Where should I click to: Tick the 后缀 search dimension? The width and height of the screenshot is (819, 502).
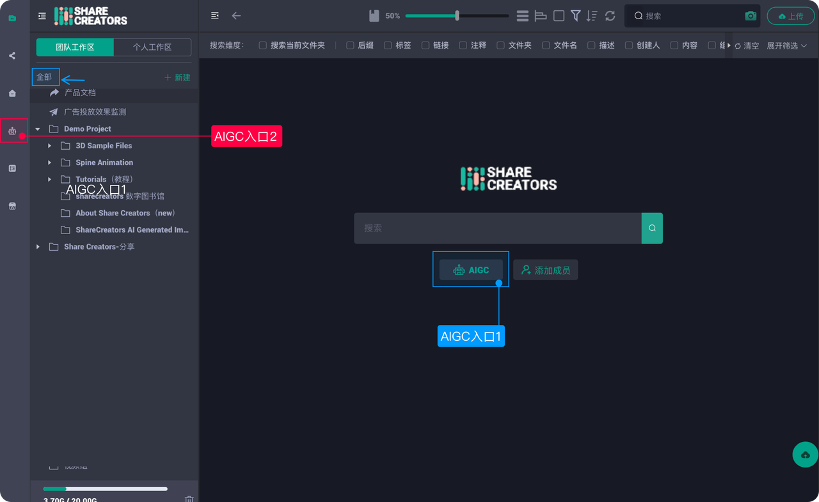tap(350, 45)
